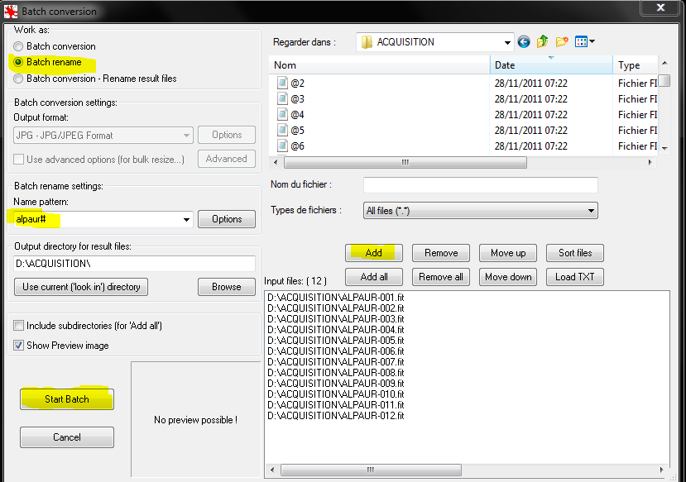Open the view menu icon
Viewport: 686px width, 482px height.
(x=584, y=41)
